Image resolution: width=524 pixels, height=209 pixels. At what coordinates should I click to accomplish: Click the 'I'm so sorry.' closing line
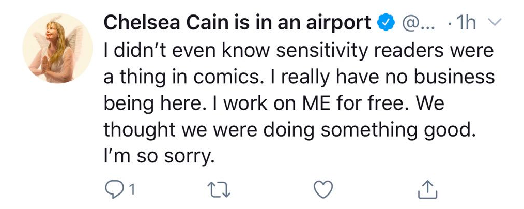click(159, 157)
